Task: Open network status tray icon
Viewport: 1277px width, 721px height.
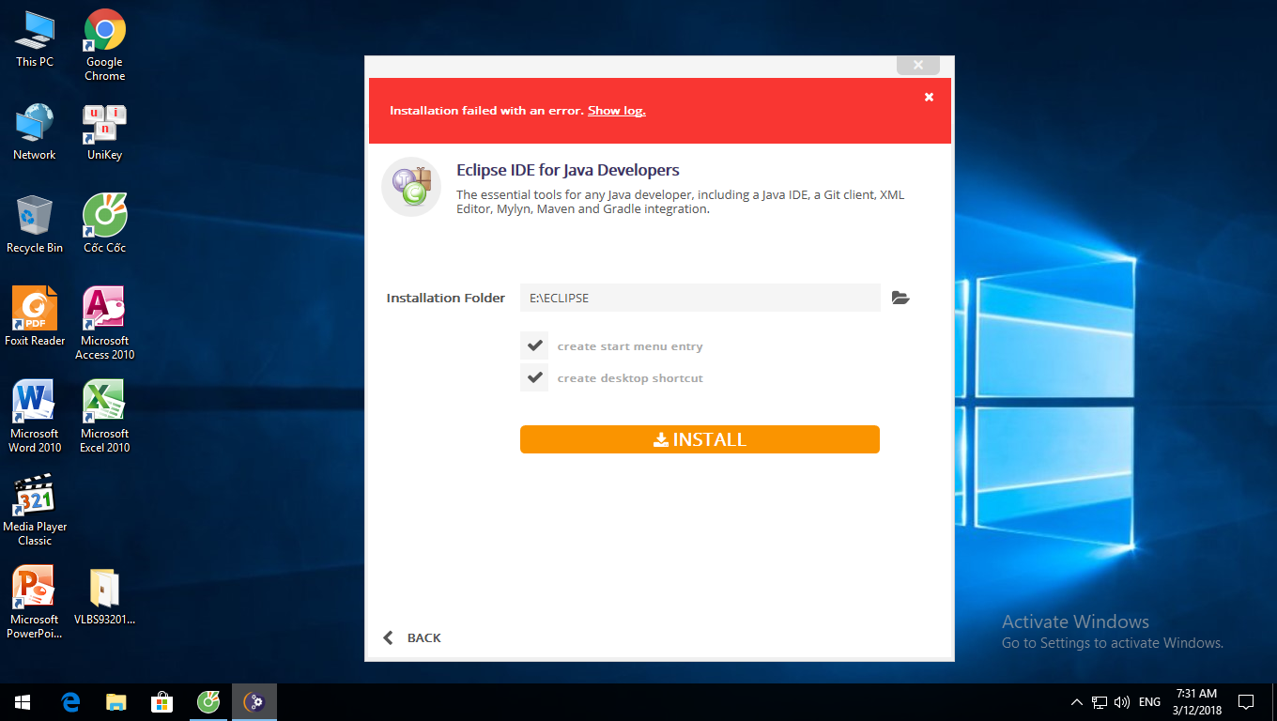Action: click(x=1100, y=702)
